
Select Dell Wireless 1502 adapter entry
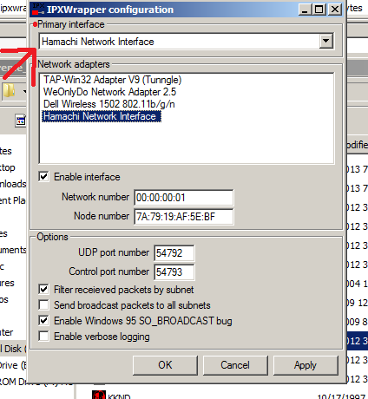109,104
